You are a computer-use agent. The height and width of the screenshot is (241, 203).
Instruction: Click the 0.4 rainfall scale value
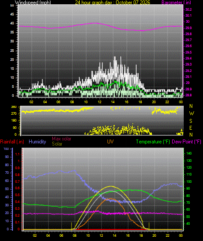click(18, 202)
